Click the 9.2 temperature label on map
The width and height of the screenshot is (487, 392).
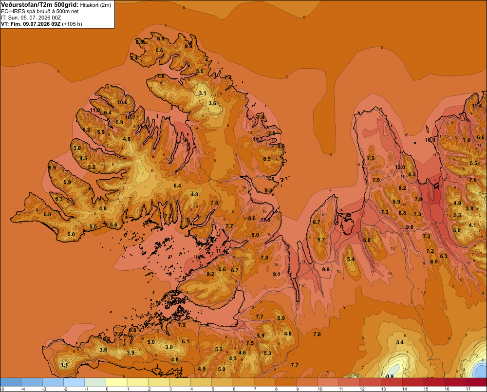210,274
